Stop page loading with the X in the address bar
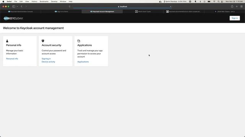This screenshot has height=137, width=245. point(170,6)
